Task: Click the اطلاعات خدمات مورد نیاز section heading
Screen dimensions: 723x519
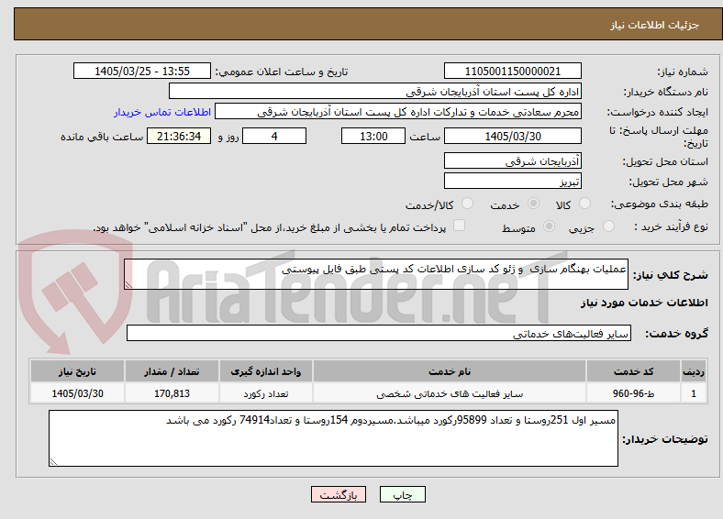Action: [x=644, y=303]
